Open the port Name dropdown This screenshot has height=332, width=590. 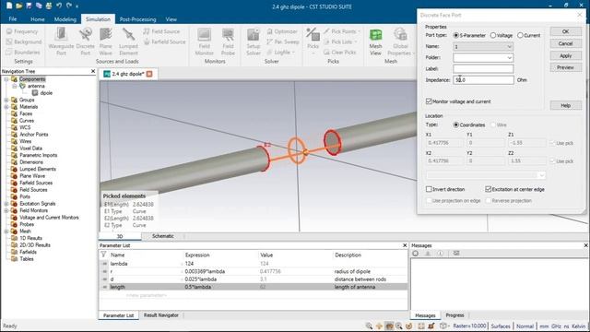click(x=509, y=47)
